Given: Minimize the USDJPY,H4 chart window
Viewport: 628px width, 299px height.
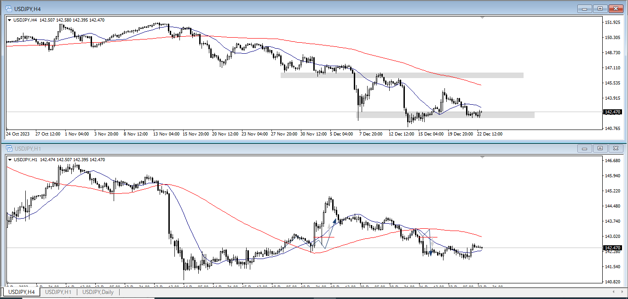Looking at the screenshot, I should coord(585,8).
